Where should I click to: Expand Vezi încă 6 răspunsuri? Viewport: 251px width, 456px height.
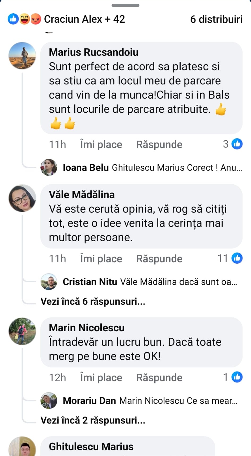tap(93, 302)
